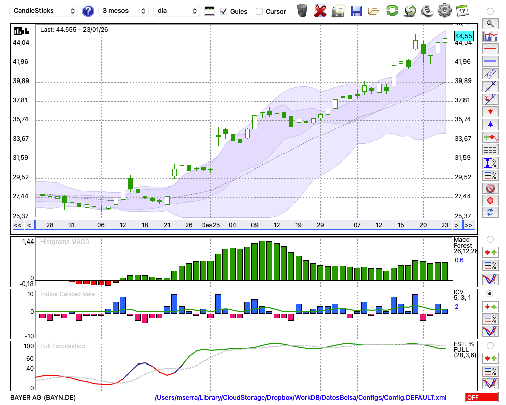The height and width of the screenshot is (405, 506).
Task: Click the red down arrow marker tool
Action: point(490,112)
